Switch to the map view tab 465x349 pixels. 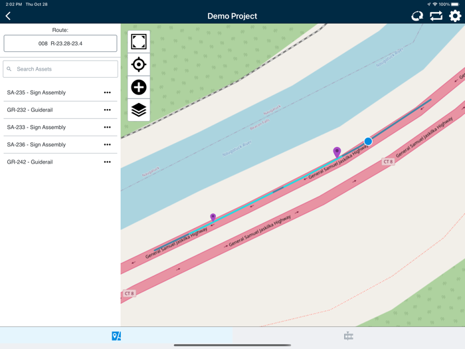116,336
